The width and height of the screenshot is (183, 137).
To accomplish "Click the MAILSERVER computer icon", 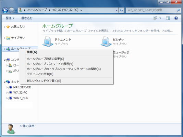I will pyautogui.click(x=10, y=87).
